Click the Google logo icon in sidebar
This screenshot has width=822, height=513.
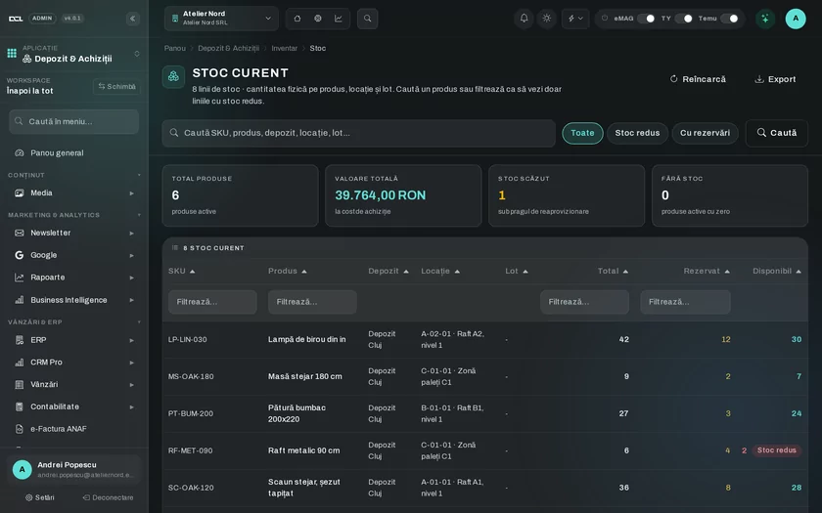20,255
